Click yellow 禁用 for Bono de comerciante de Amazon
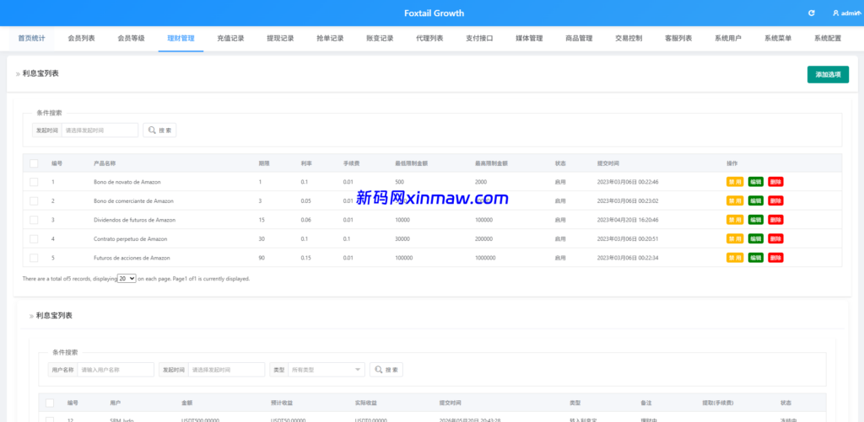Viewport: 864px width, 422px height. pos(735,200)
